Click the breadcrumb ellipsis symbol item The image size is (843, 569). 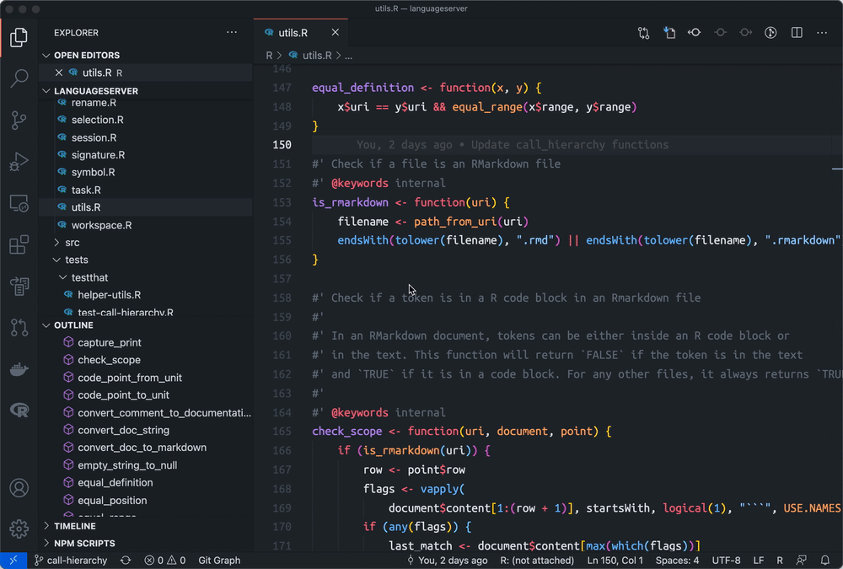coord(348,56)
